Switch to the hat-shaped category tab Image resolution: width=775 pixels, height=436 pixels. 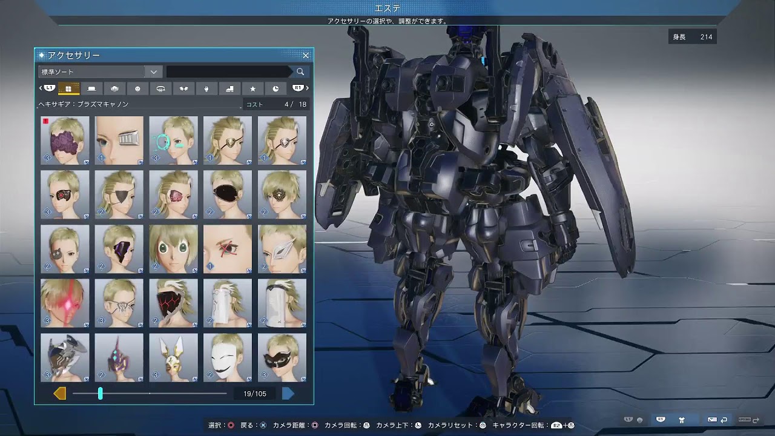pos(91,88)
